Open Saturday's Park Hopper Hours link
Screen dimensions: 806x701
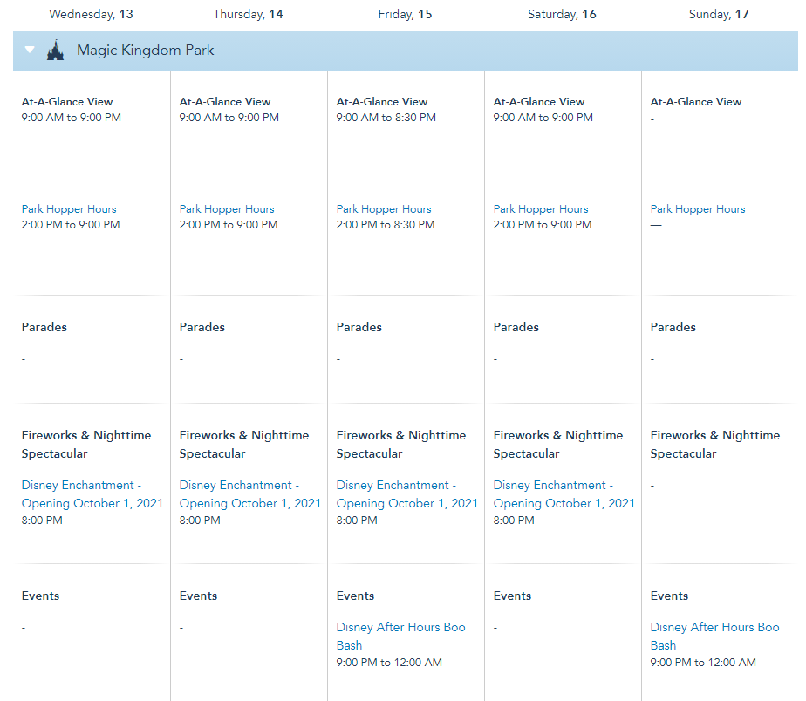tap(541, 209)
